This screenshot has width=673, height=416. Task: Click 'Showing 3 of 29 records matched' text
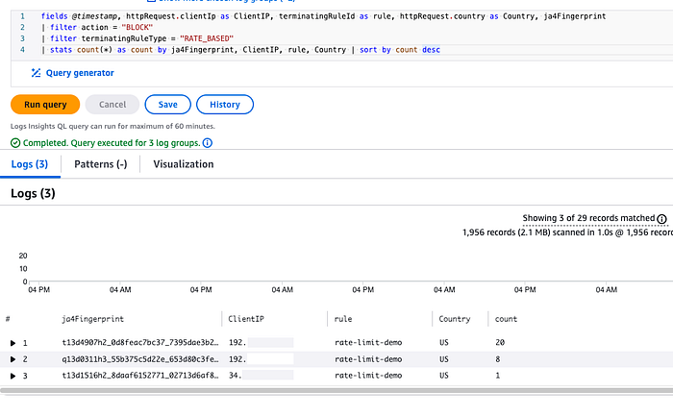tap(588, 218)
